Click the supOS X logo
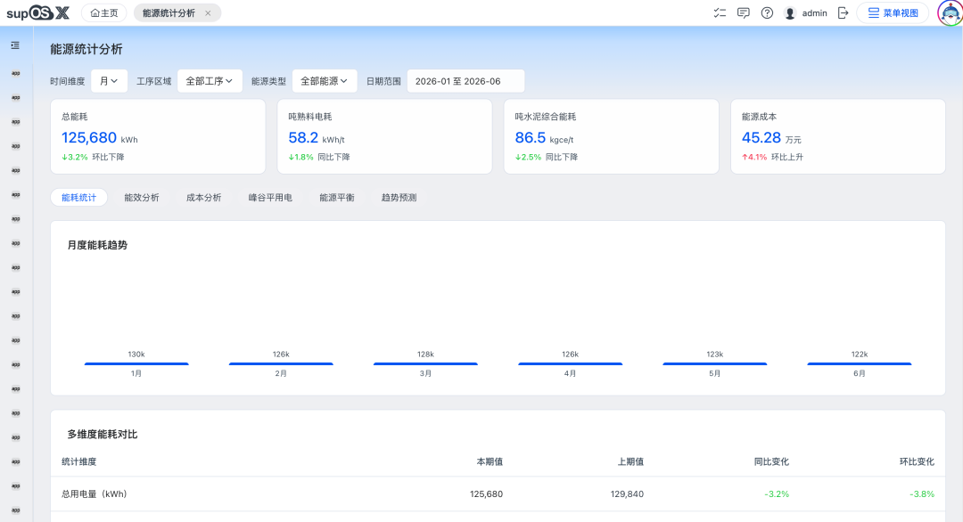 tap(38, 12)
